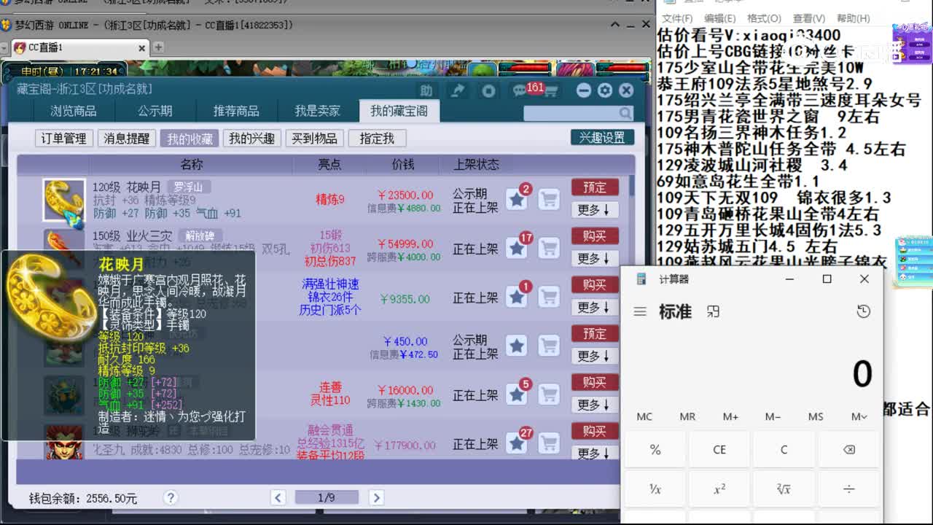This screenshot has height=525, width=933.
Task: Select 我的藏宝阁 tab
Action: coord(399,111)
